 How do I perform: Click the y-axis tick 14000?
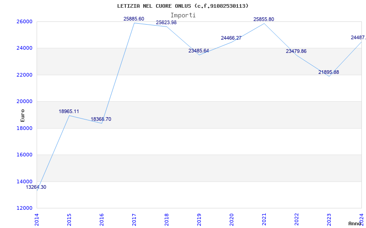click(24, 181)
